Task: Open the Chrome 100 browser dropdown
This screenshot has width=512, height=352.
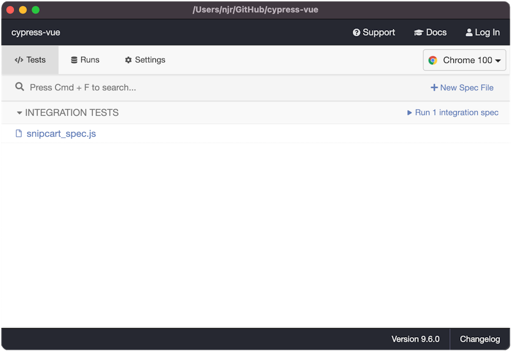Action: click(x=464, y=60)
